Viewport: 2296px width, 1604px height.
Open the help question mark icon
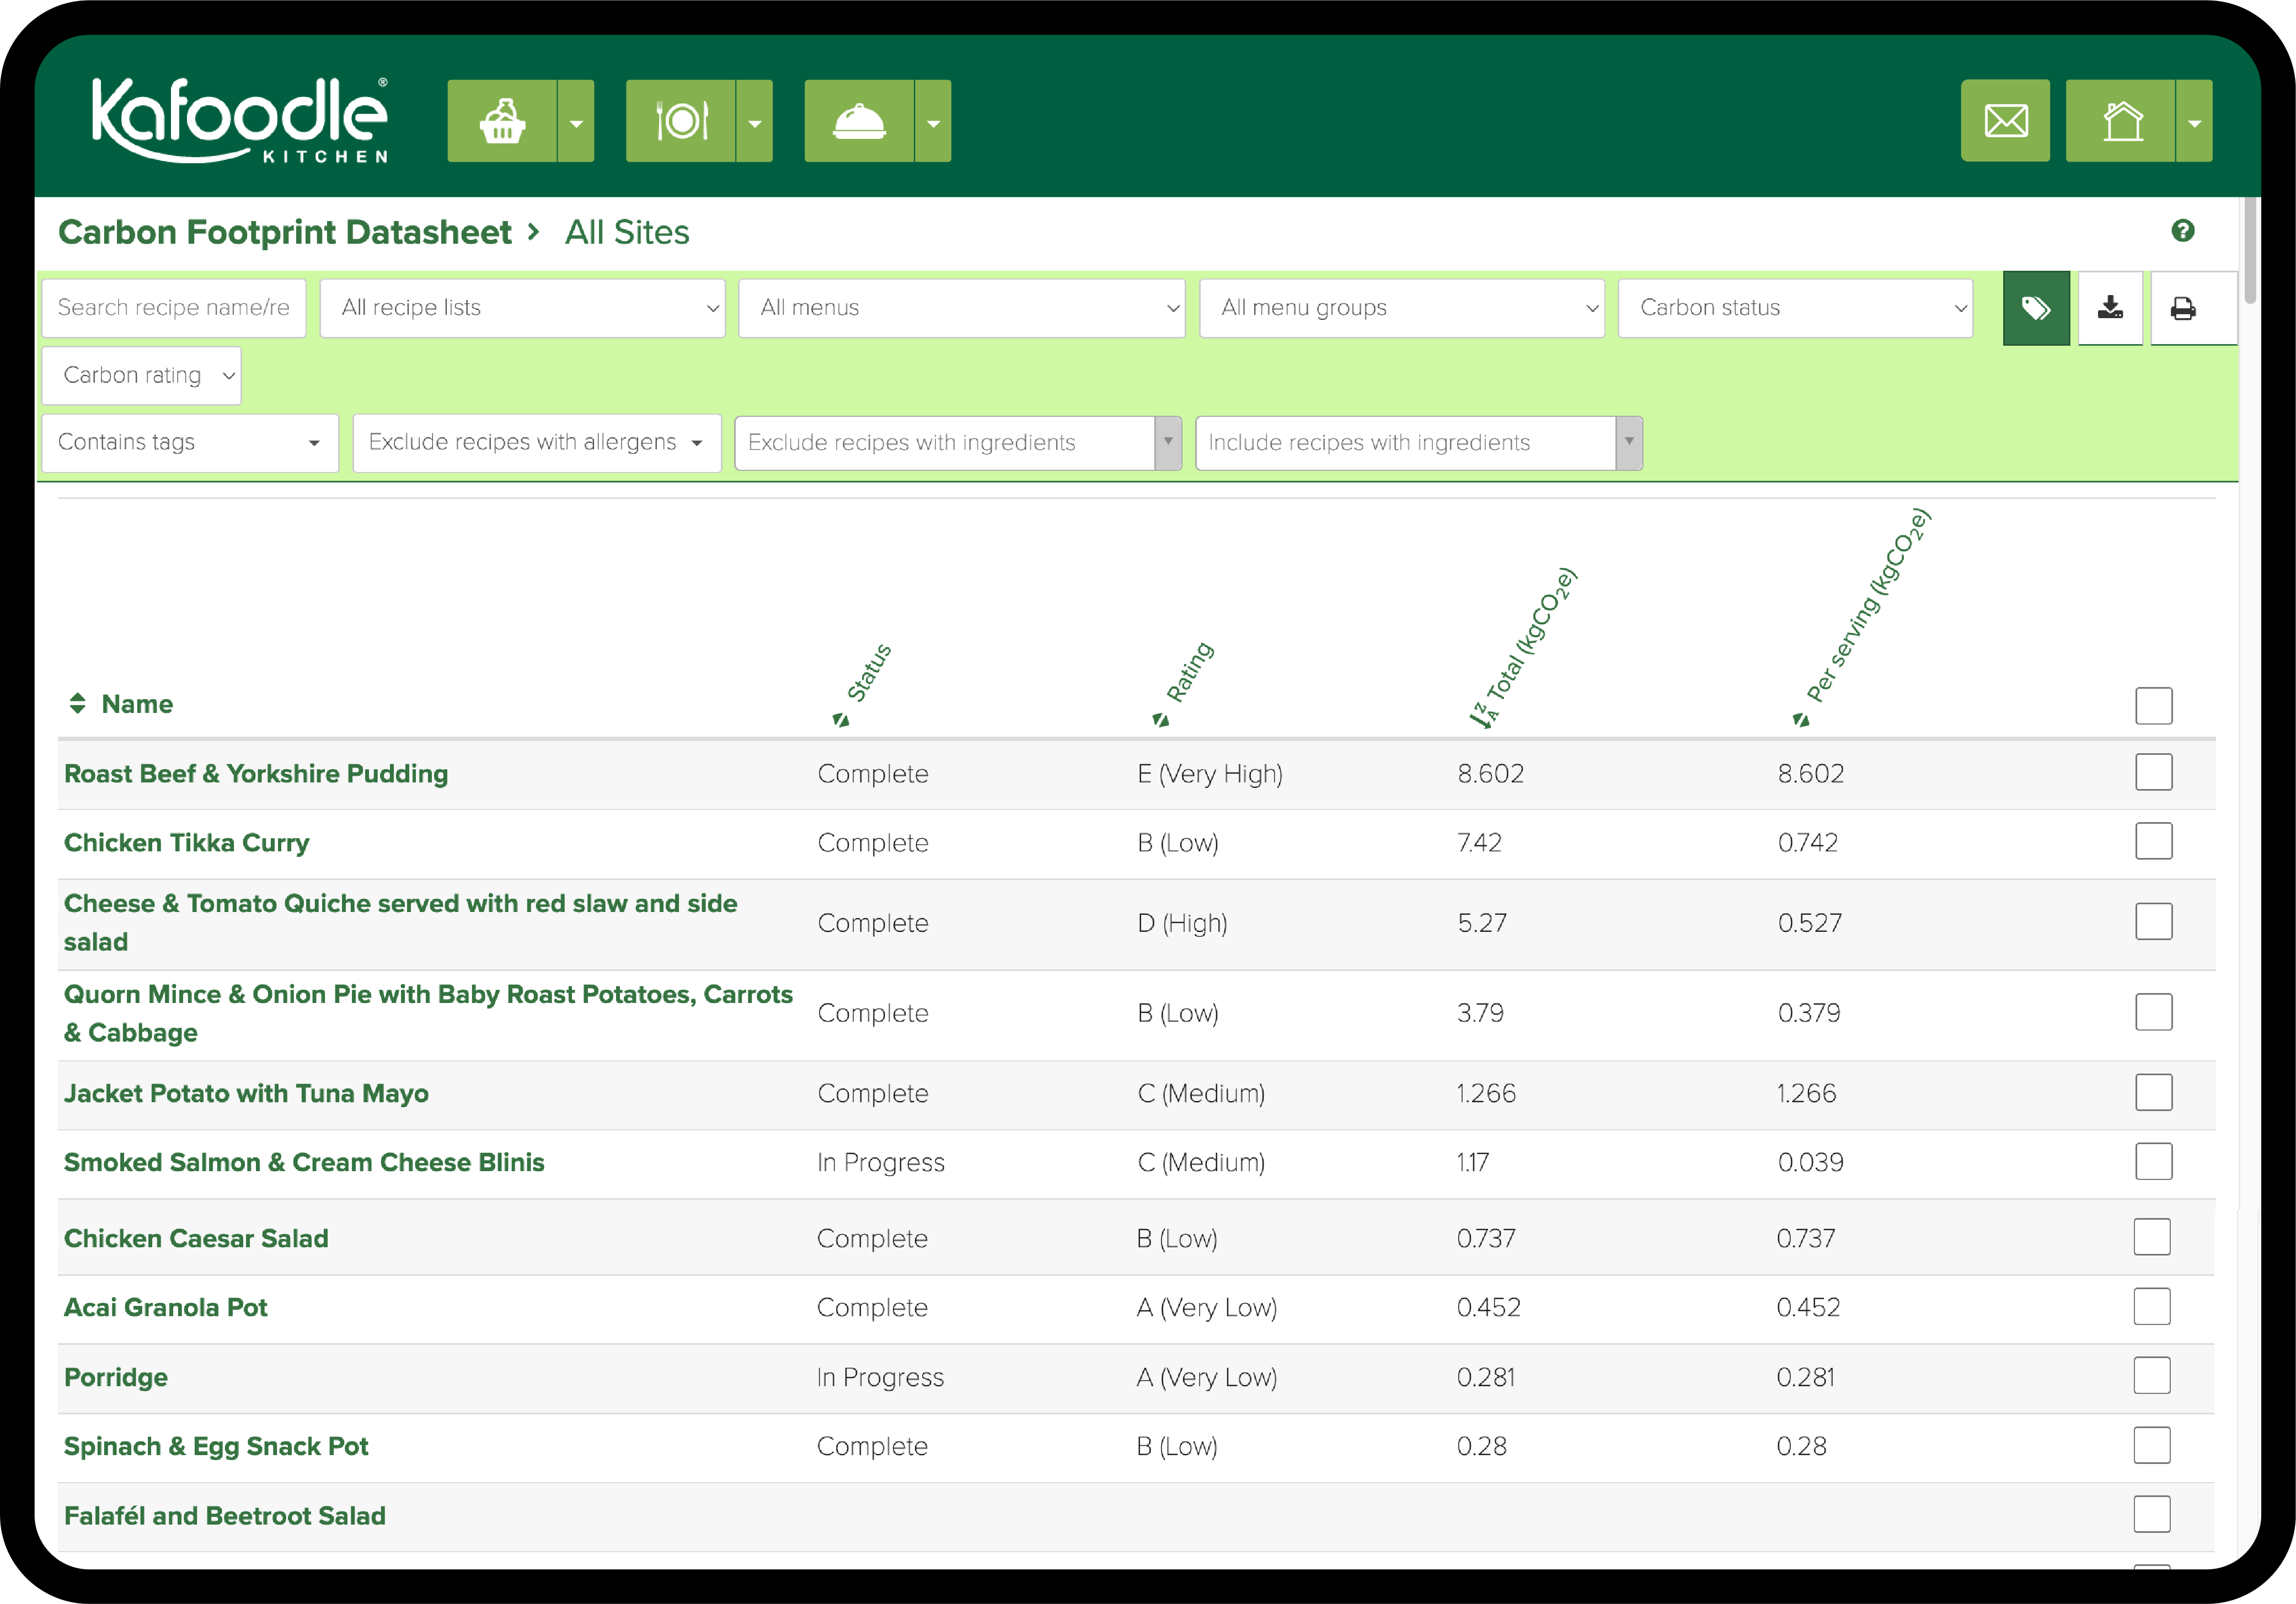point(2183,231)
